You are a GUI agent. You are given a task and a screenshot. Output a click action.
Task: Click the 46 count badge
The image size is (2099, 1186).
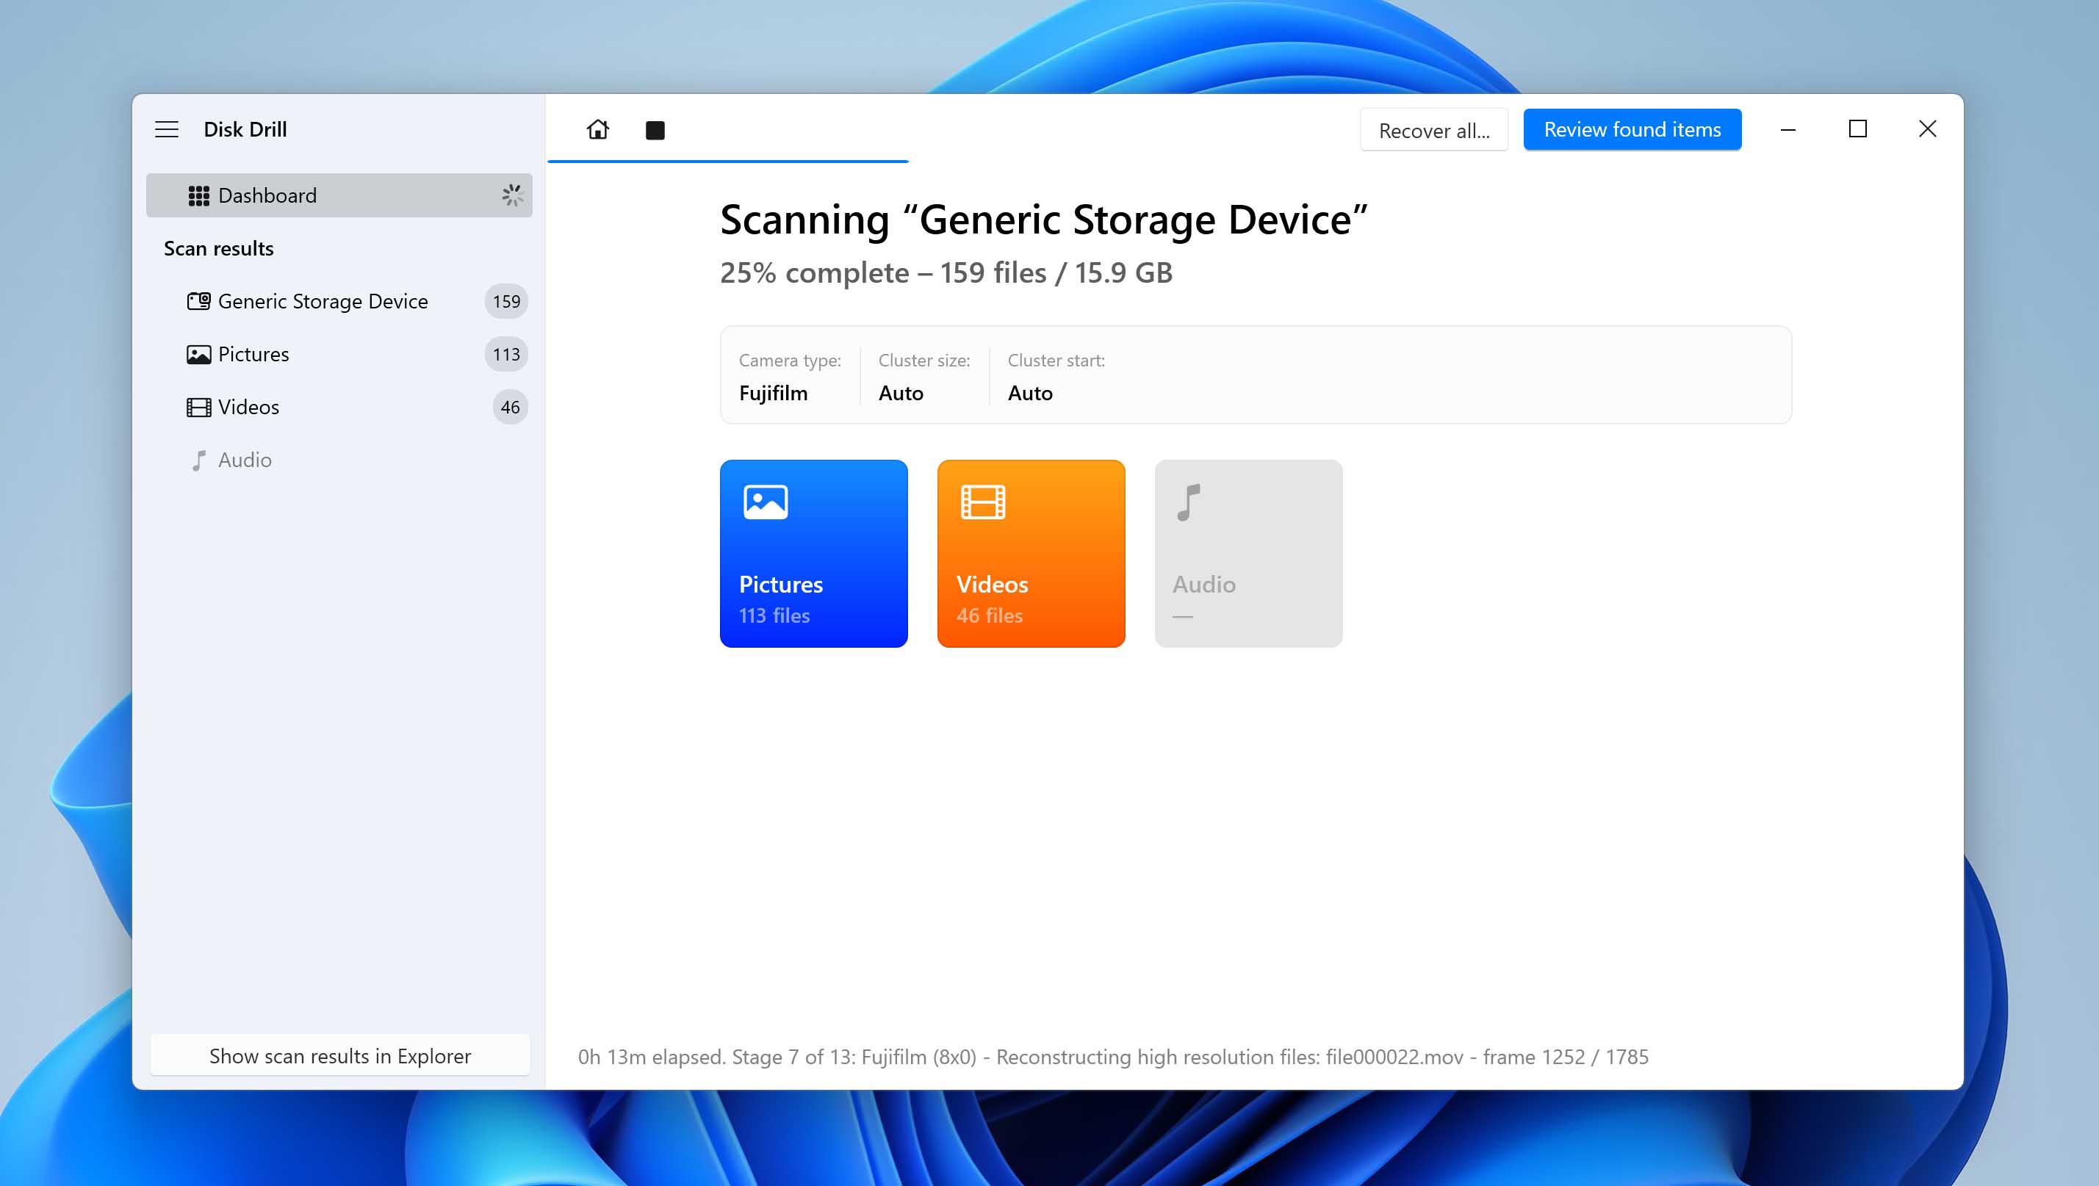tap(510, 408)
